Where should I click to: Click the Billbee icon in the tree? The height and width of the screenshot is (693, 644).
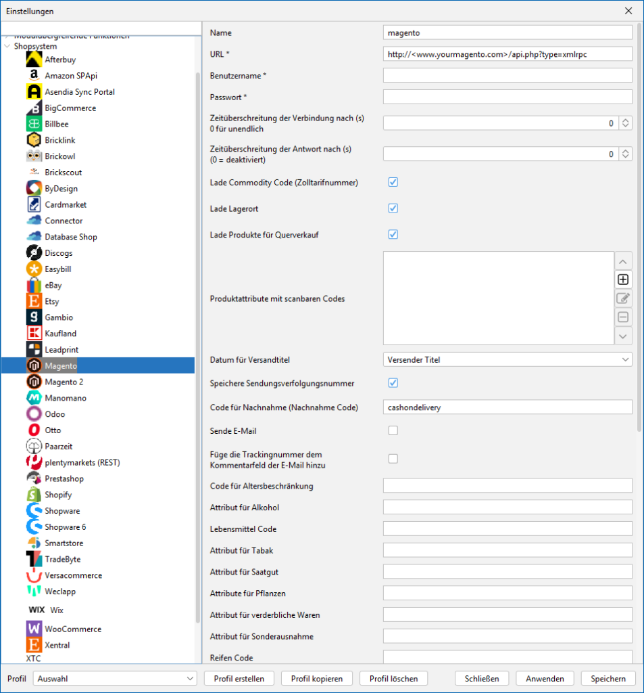point(34,125)
